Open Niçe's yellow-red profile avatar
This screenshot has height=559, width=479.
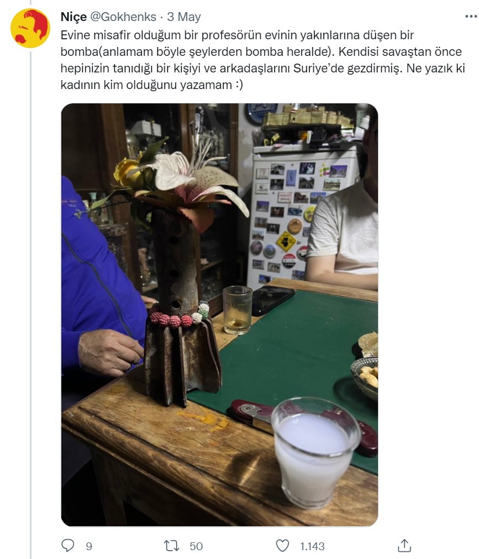tap(30, 28)
